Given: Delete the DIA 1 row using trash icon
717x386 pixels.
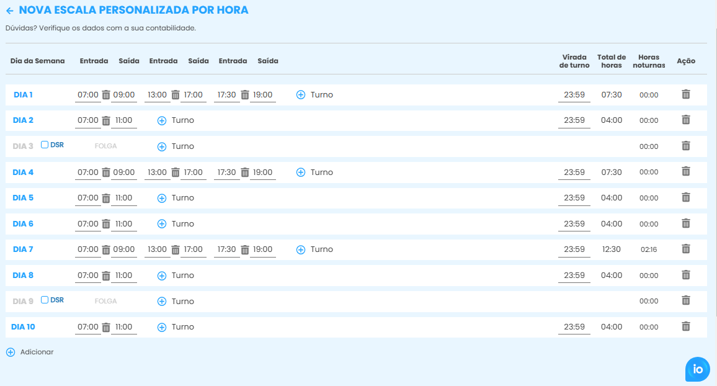Looking at the screenshot, I should [685, 94].
